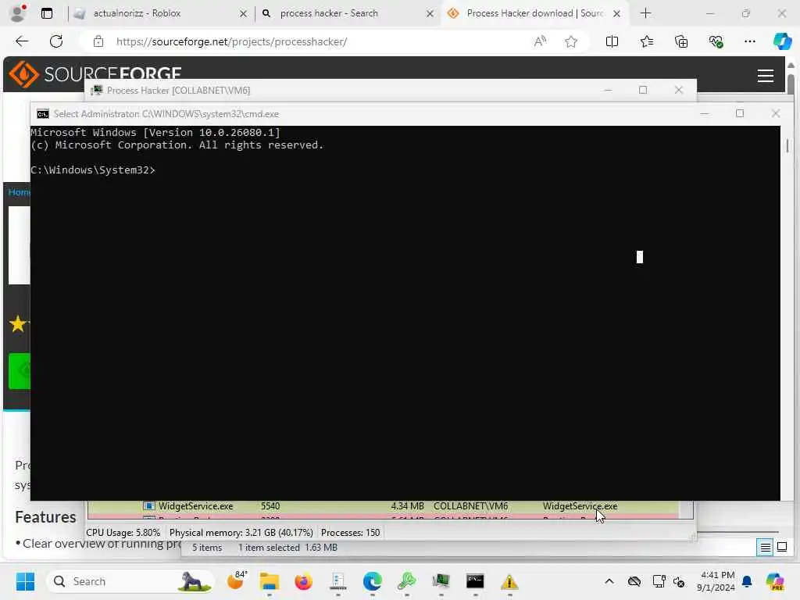Viewport: 800px width, 600px height.
Task: Open the tab actions menu icon
Action: click(47, 13)
